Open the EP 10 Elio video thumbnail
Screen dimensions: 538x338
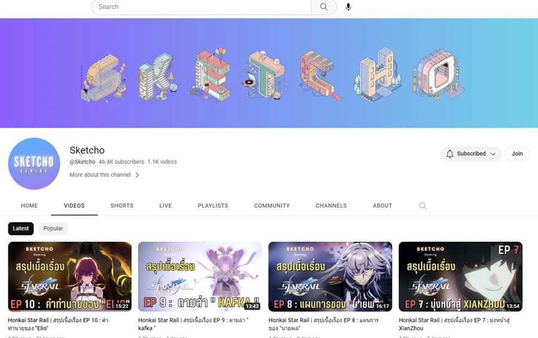pos(70,276)
